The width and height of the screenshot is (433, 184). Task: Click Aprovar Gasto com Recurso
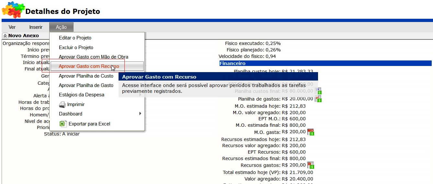coord(89,66)
